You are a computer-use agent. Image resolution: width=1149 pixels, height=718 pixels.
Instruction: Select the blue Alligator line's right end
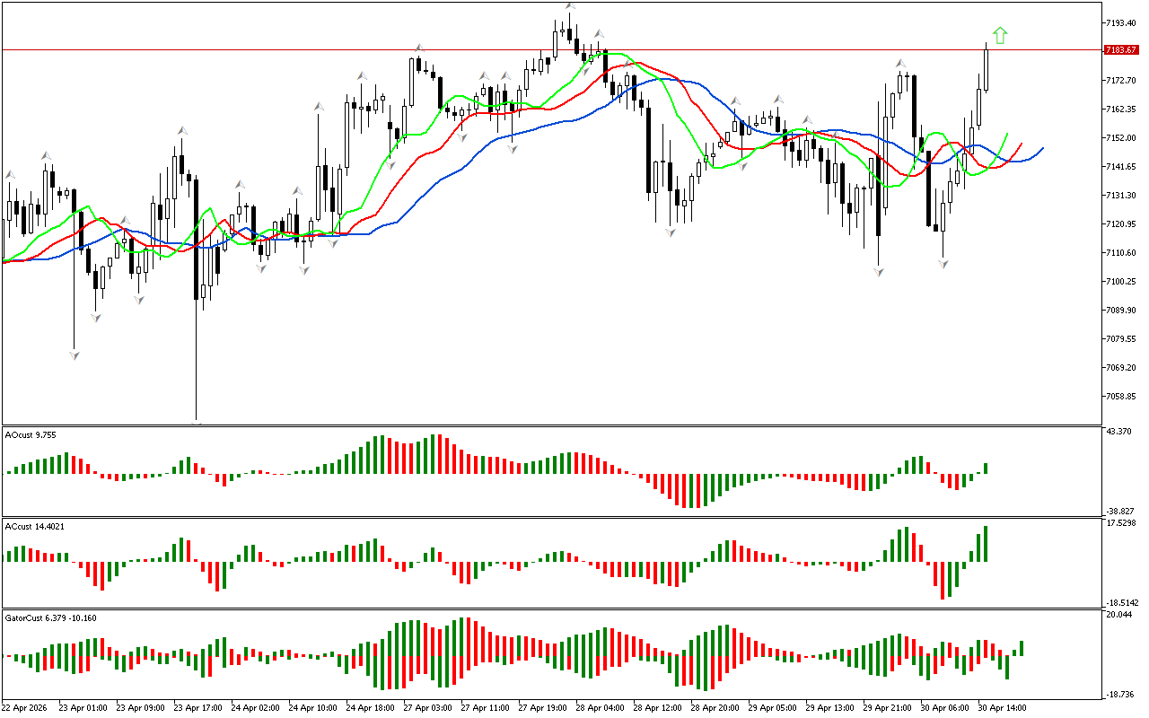pos(1041,148)
